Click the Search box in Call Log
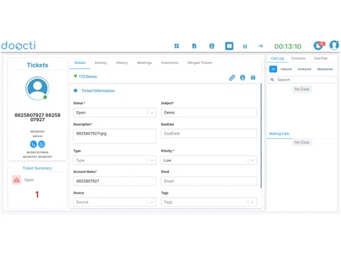341x255 pixels. [x=302, y=80]
